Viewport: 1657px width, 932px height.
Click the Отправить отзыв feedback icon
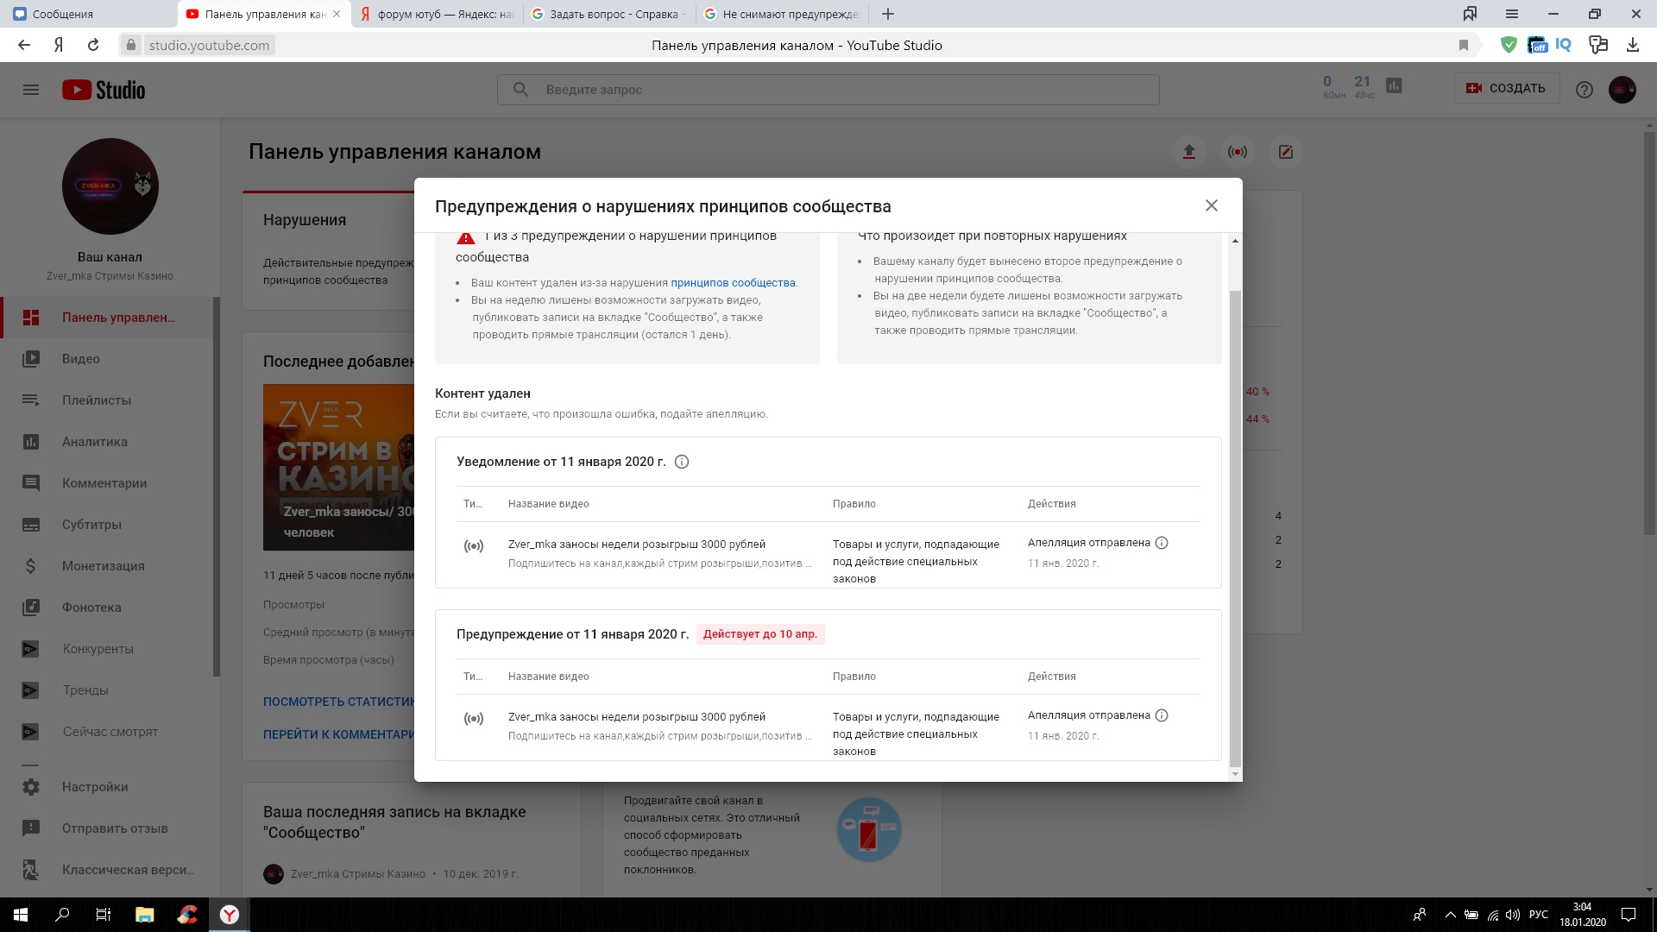pos(31,828)
